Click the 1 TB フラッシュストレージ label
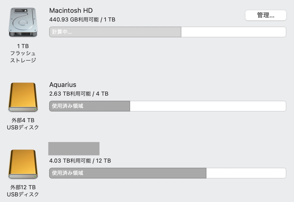294x202 pixels. coord(23,53)
